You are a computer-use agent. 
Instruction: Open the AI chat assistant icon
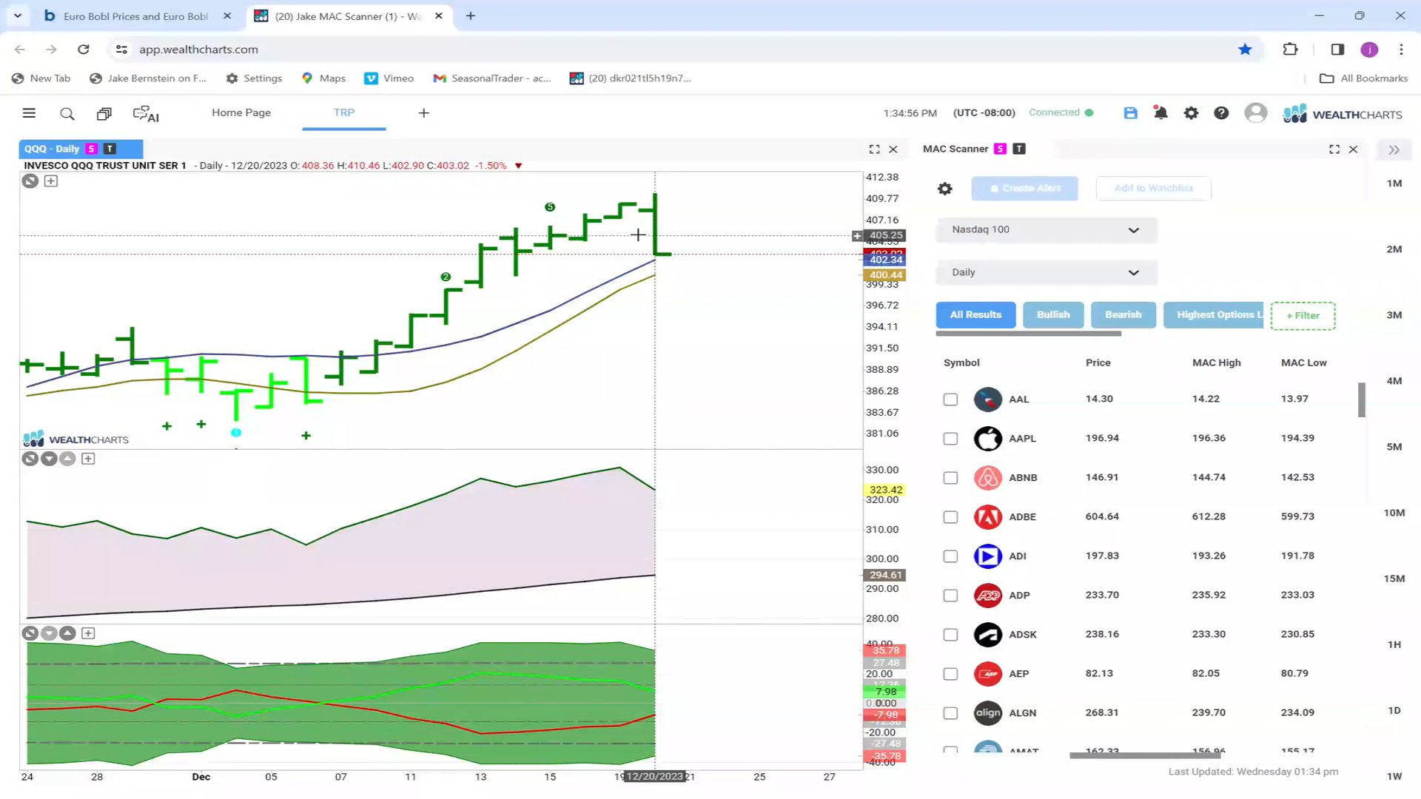pos(146,114)
